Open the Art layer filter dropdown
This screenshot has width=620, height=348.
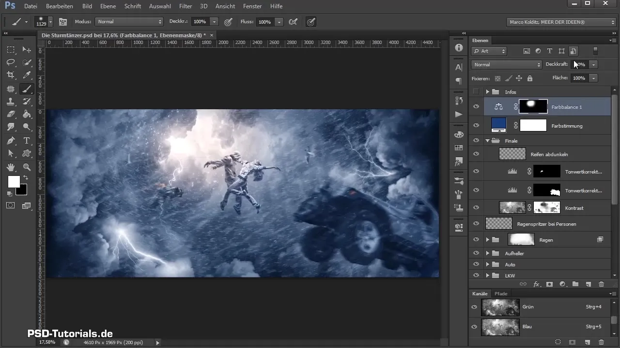(x=489, y=51)
